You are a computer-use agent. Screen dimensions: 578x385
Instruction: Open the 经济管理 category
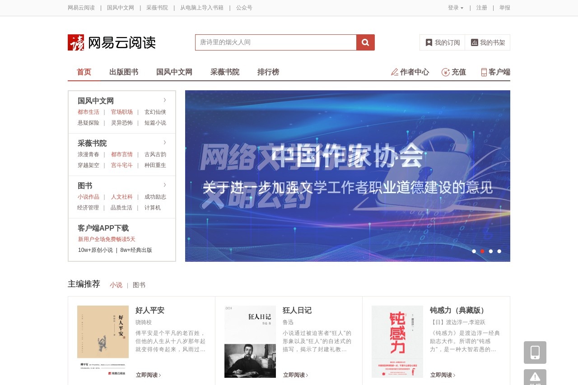coord(88,208)
